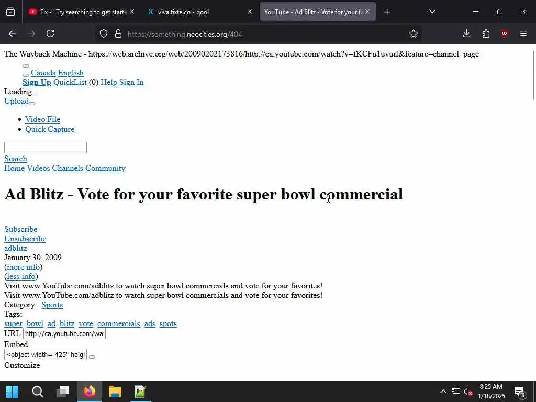Click the Unsubscribe link

point(25,239)
